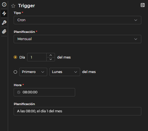Mark Trigger as favorite with star
Viewport: 148px width, 131px height.
tap(13, 6)
